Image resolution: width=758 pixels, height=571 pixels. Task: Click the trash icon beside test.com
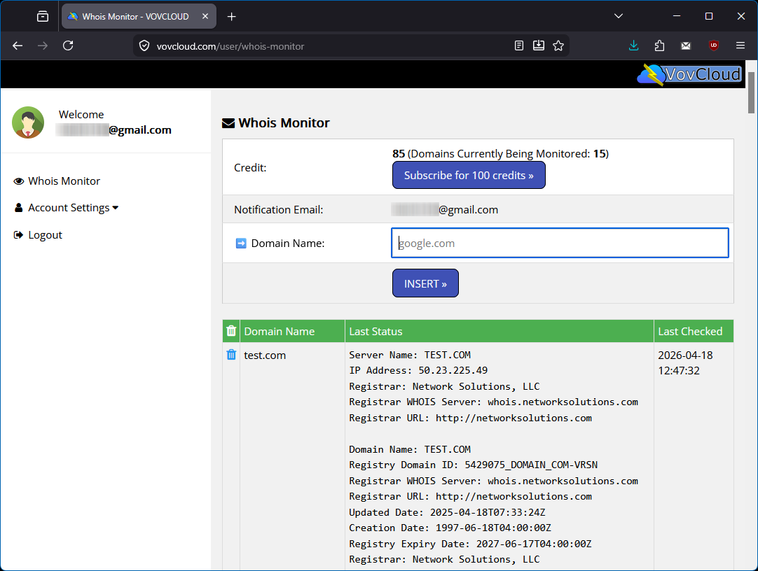point(231,355)
